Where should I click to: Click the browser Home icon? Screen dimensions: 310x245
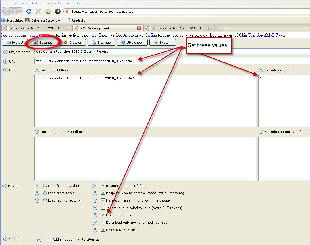coord(48,12)
